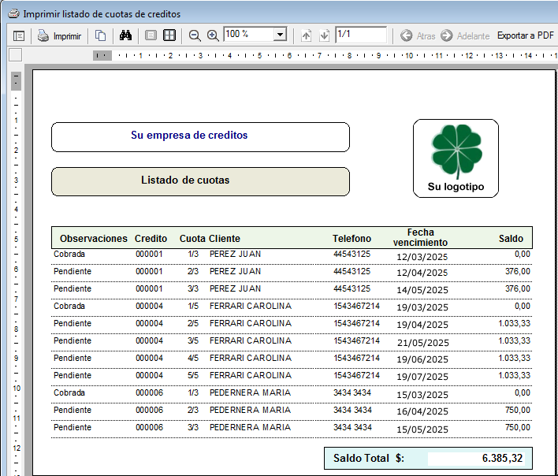558x476 pixels.
Task: Go to next page arrow
Action: point(324,35)
